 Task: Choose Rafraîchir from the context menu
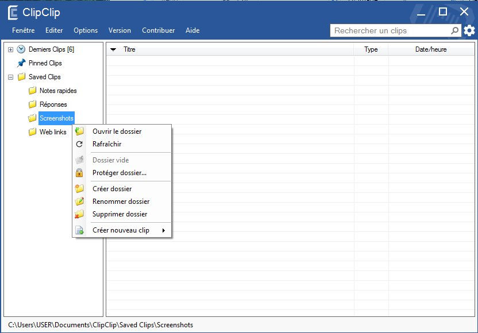click(122, 144)
